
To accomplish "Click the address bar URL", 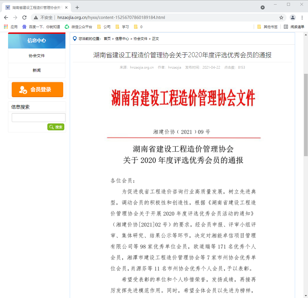I will coord(111,18).
